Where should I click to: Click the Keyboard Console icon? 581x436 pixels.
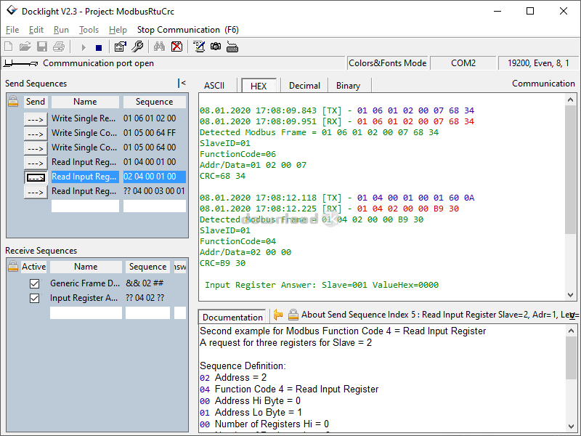pos(232,47)
